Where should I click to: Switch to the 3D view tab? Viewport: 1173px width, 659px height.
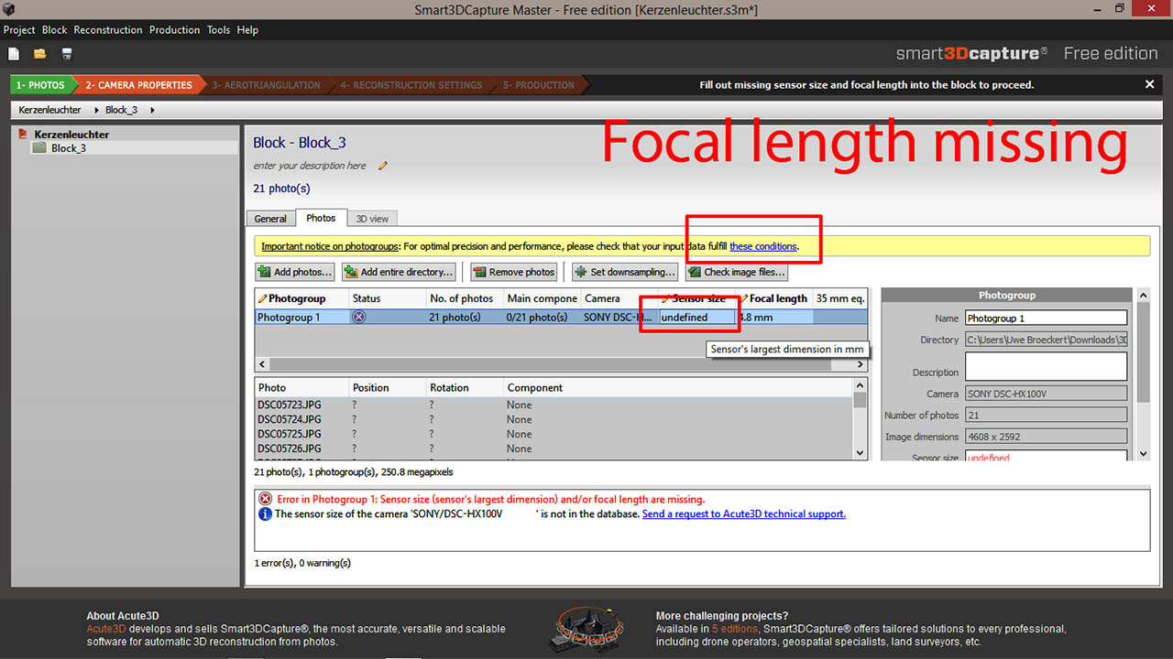tap(372, 219)
